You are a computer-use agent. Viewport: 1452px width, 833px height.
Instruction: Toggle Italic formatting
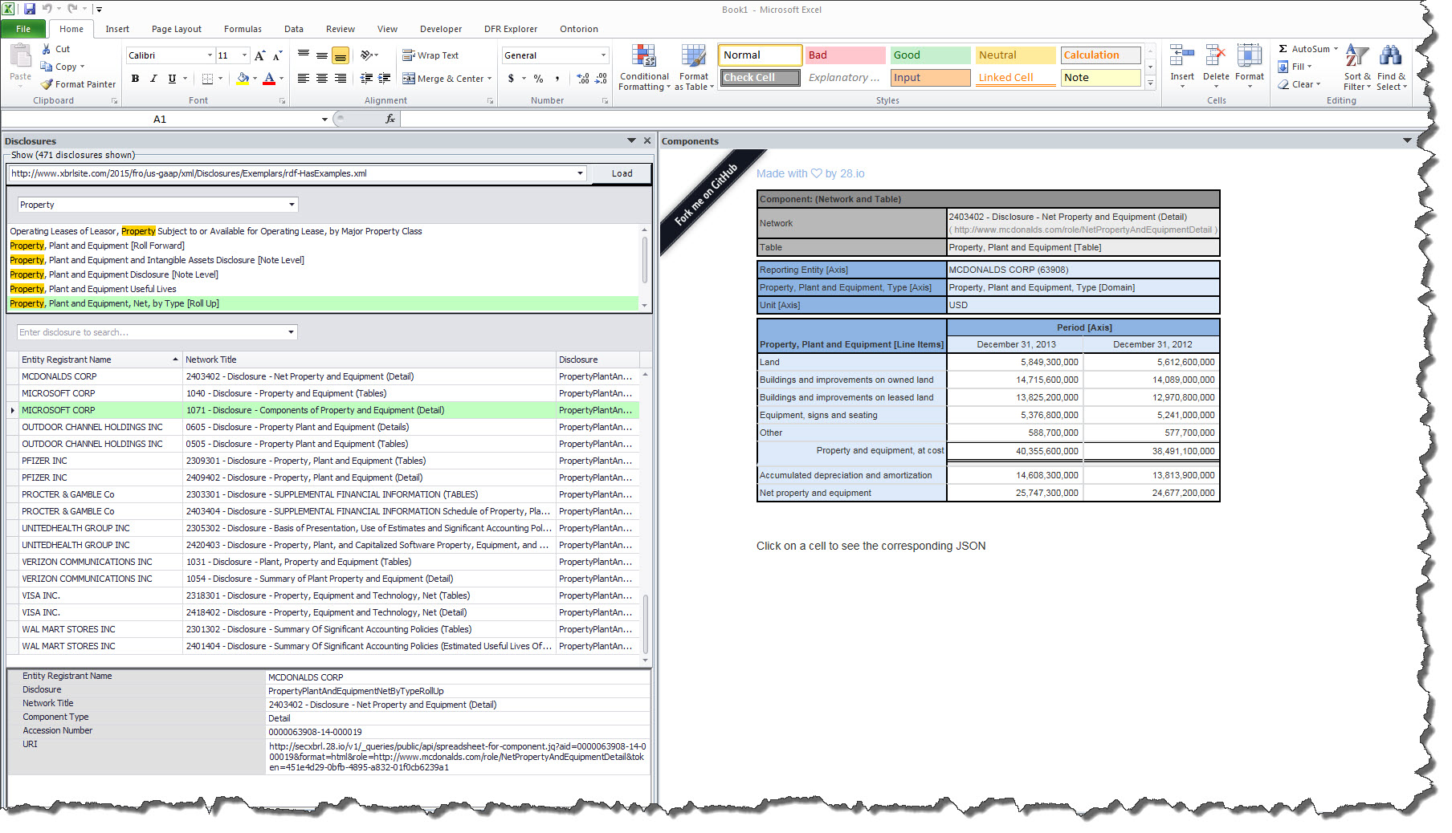(153, 79)
